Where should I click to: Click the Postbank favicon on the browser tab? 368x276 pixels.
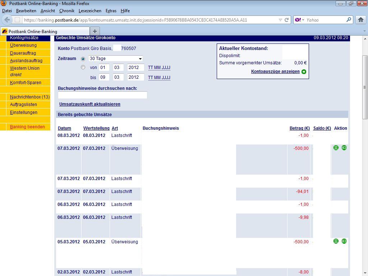(x=4, y=32)
